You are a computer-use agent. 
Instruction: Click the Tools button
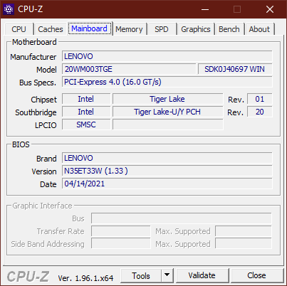[x=141, y=275]
